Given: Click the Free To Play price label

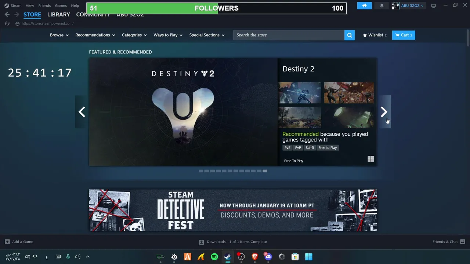Looking at the screenshot, I should pos(294,161).
